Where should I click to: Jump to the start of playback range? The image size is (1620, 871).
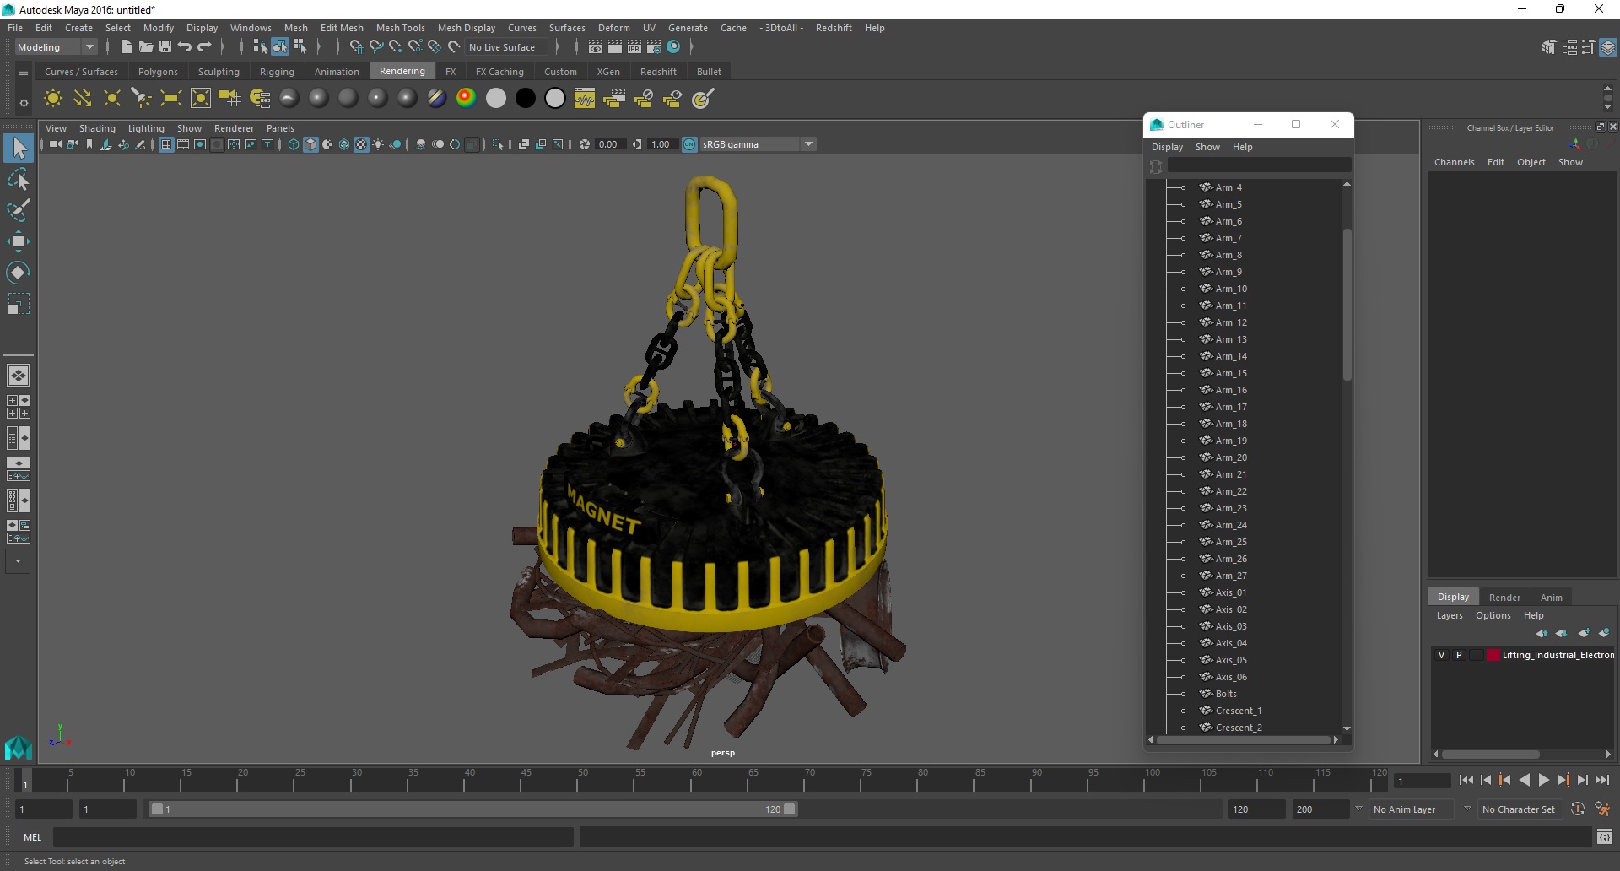(x=1466, y=781)
